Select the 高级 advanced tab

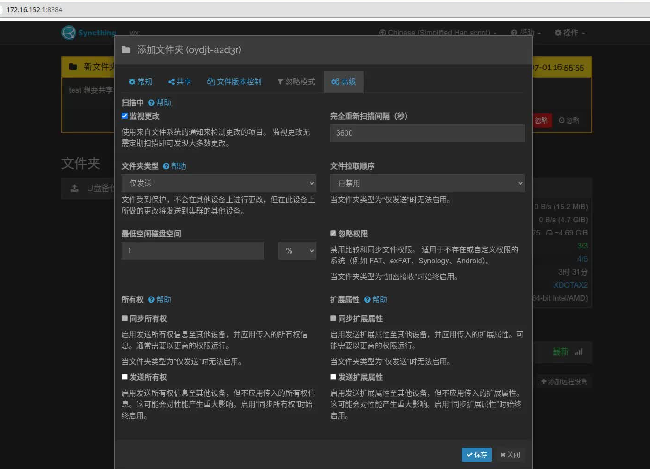pos(344,82)
